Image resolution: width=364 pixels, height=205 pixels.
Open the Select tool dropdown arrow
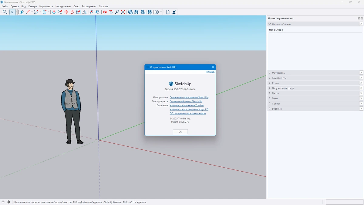16,12
